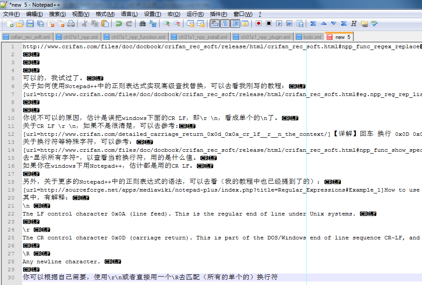The image size is (422, 285).
Task: Click the Zoom In magnifier icon
Action: tap(167, 23)
